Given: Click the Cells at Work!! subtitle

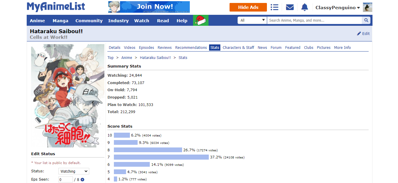Looking at the screenshot, I should click(x=49, y=37).
